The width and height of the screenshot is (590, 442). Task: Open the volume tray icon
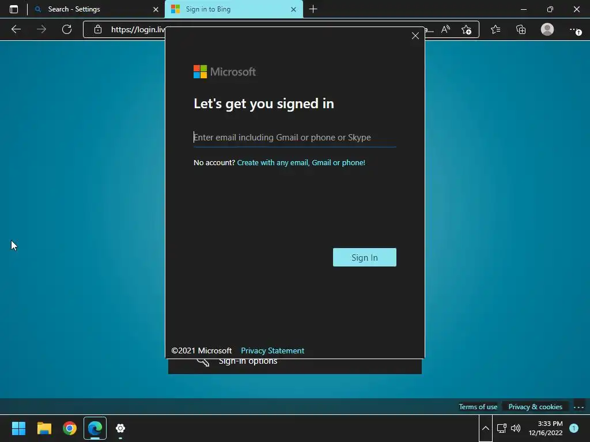click(x=516, y=428)
